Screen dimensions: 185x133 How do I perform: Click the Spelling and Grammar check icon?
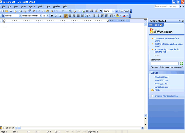pyautogui.click(x=30, y=11)
